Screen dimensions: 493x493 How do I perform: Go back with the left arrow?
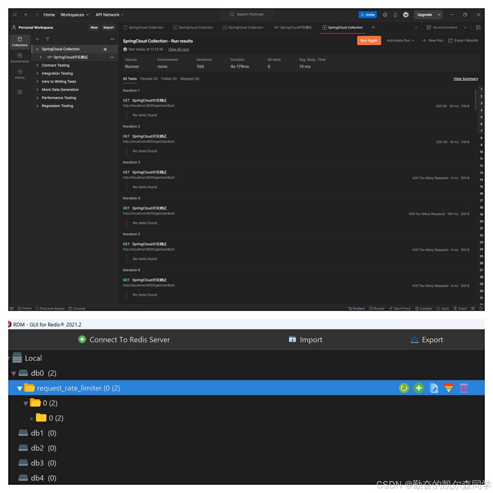pyautogui.click(x=26, y=15)
